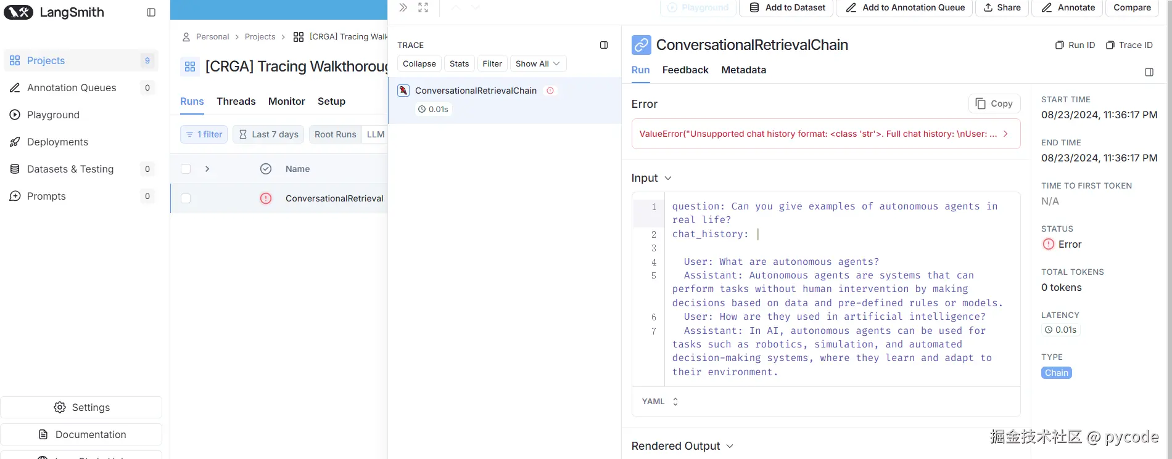Open Deployments in the sidebar
This screenshot has height=459, width=1172.
click(x=81, y=142)
